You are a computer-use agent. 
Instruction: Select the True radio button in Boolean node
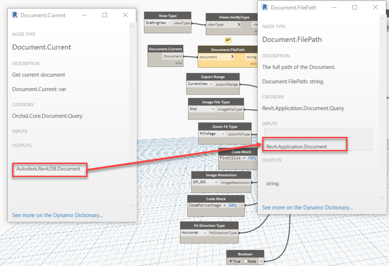pyautogui.click(x=231, y=261)
